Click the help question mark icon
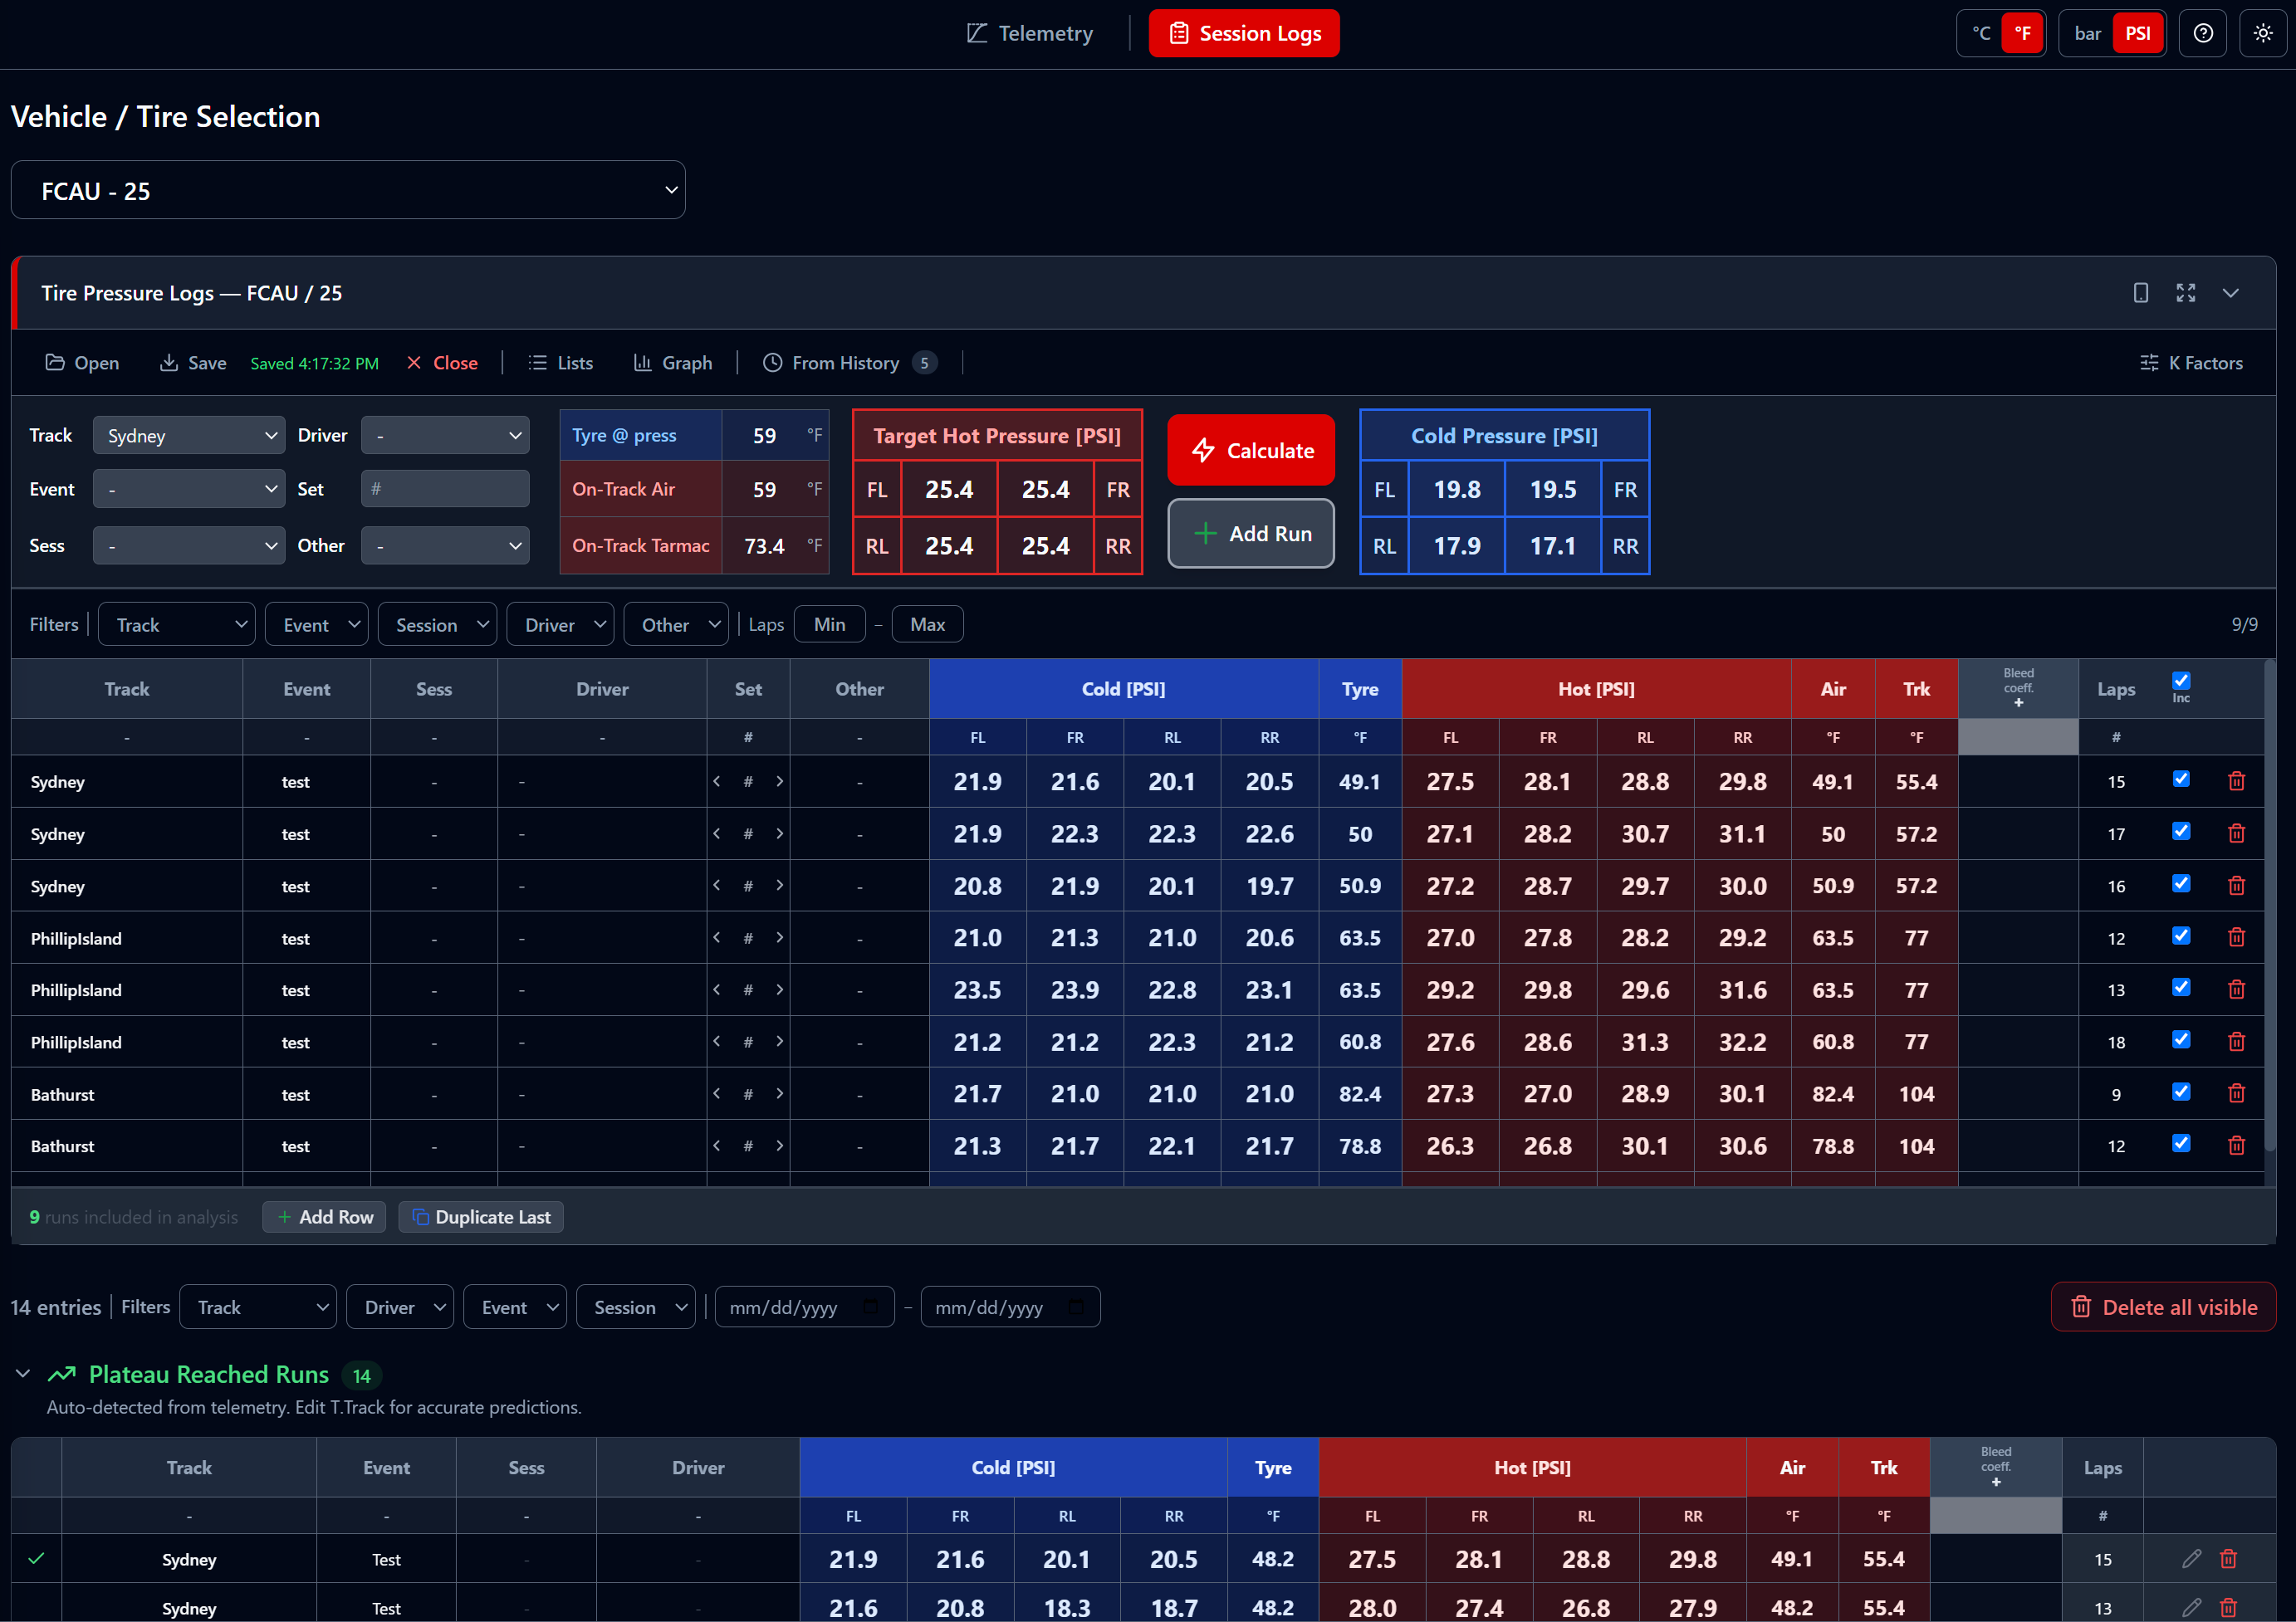Image resolution: width=2296 pixels, height=1622 pixels. (x=2202, y=33)
